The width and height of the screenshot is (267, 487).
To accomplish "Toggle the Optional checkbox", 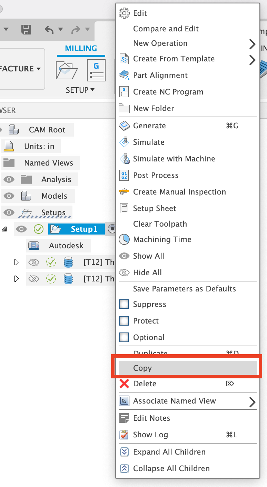I will [124, 337].
